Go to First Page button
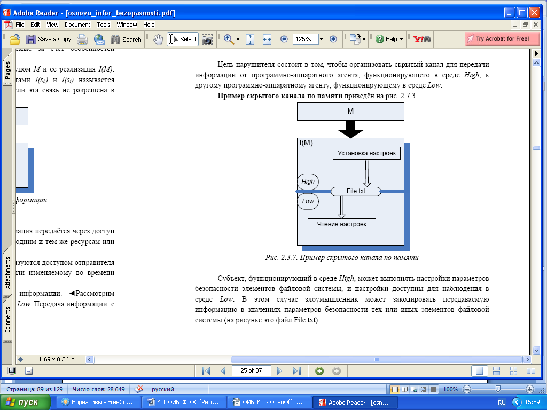 pos(206,371)
